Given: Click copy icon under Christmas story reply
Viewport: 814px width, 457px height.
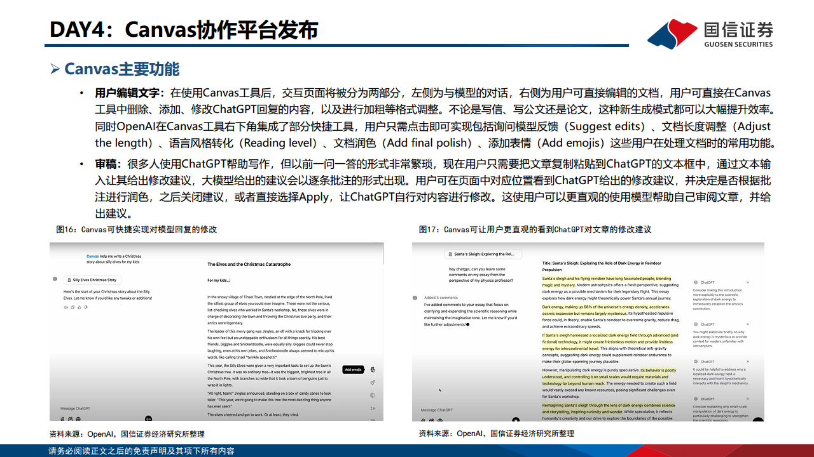Looking at the screenshot, I should [72, 307].
